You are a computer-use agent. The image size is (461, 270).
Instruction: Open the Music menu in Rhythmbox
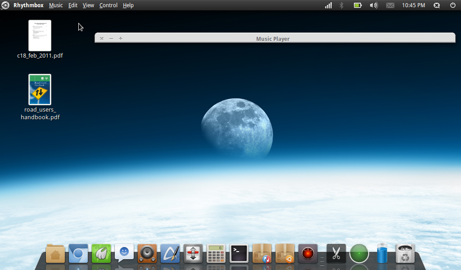point(56,5)
